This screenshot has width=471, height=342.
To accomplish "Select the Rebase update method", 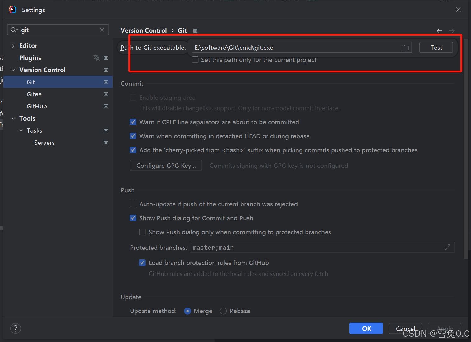I will 223,311.
